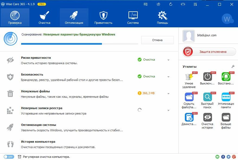This screenshot has height=160, width=238.
Task: Open the Деинсталлятор utility icon
Action: click(x=189, y=117)
